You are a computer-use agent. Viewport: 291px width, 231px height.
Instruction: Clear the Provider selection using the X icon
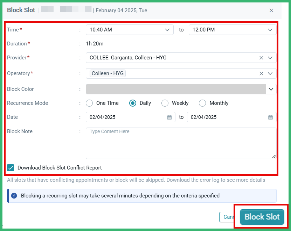[261, 58]
